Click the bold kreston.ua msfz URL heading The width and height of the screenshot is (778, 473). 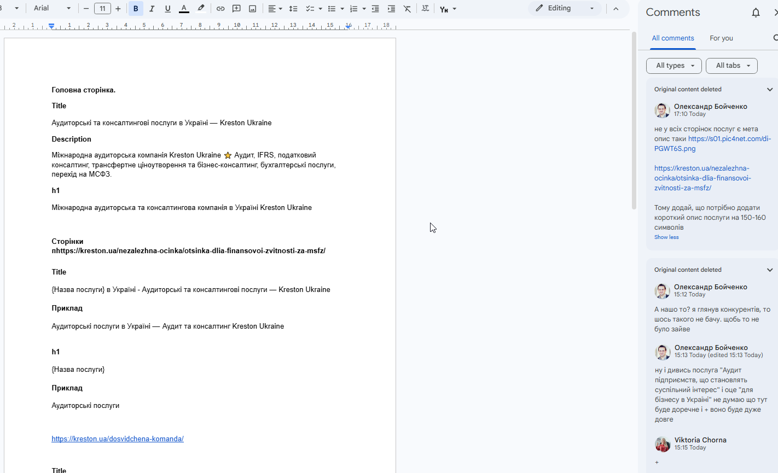coord(189,251)
